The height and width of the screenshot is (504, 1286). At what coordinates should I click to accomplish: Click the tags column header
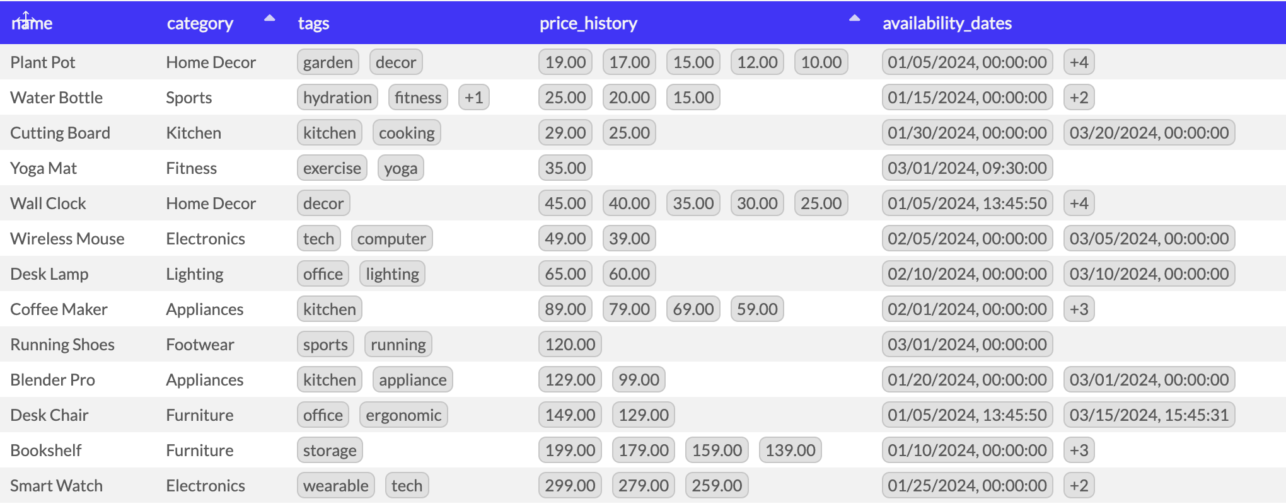313,23
